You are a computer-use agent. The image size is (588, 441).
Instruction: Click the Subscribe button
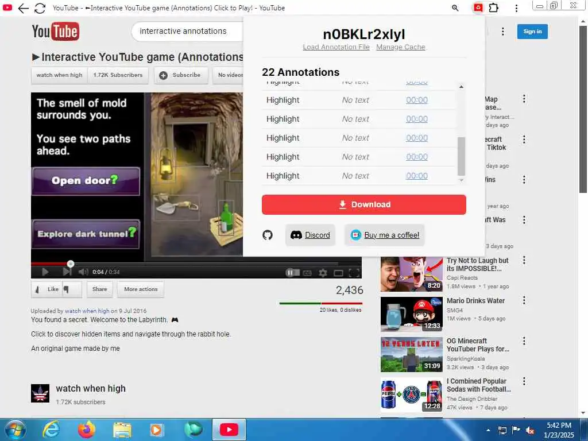pos(181,75)
